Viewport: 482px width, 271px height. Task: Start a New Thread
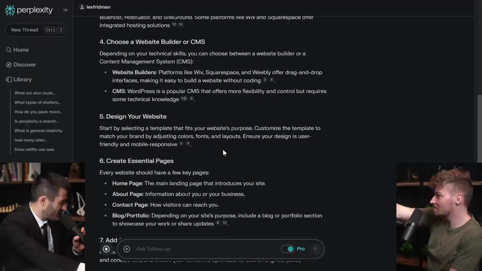pyautogui.click(x=25, y=30)
